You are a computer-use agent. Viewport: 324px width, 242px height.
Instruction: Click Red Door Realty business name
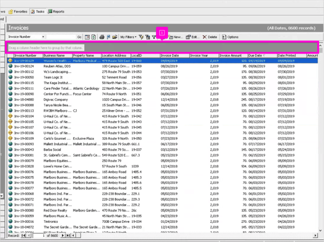coord(55,210)
